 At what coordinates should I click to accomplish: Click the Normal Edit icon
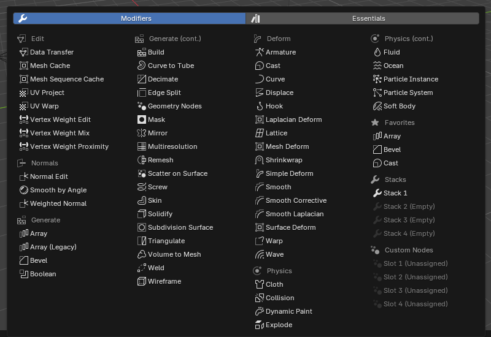point(23,176)
